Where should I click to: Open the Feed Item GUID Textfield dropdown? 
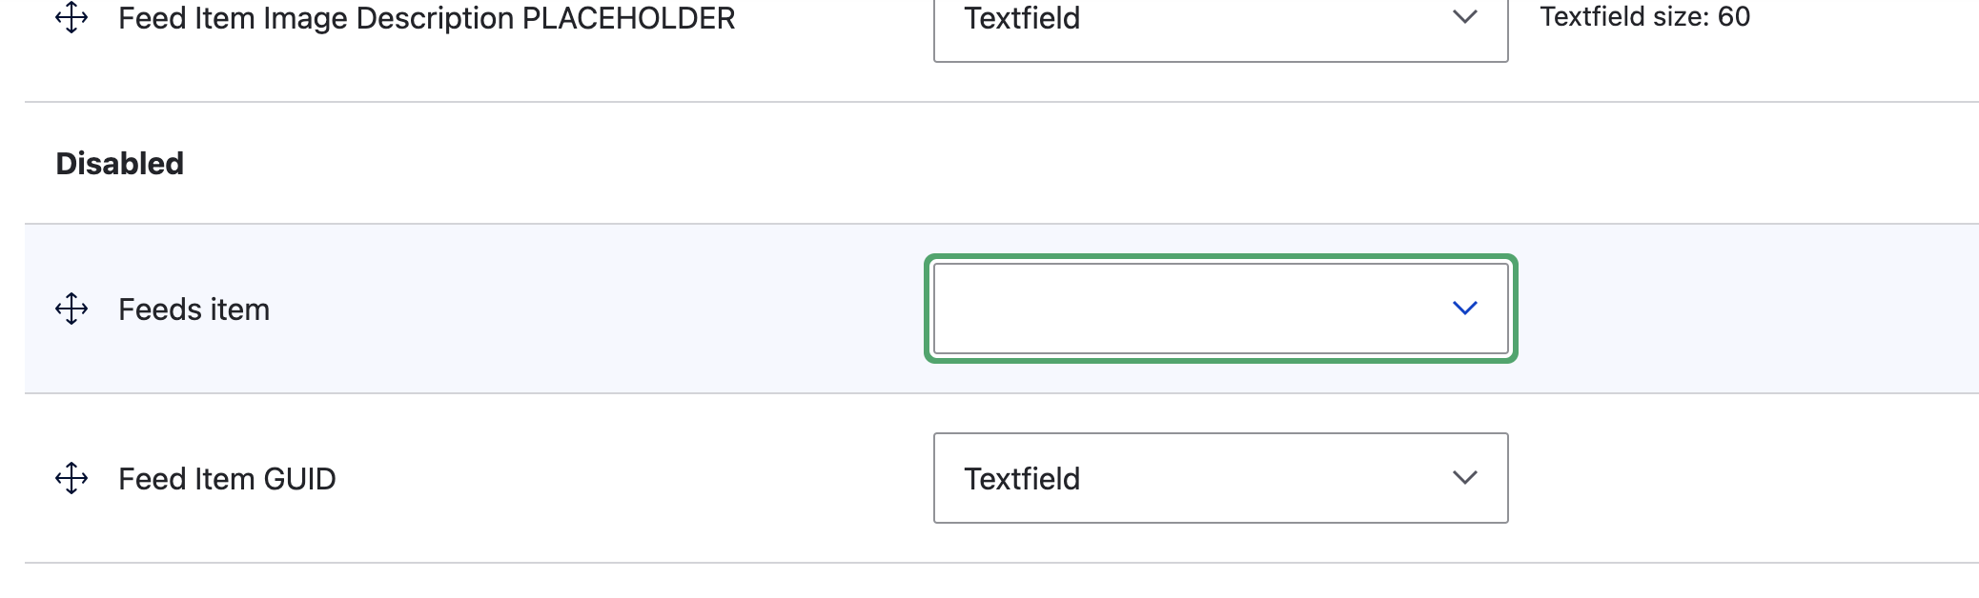(1220, 478)
